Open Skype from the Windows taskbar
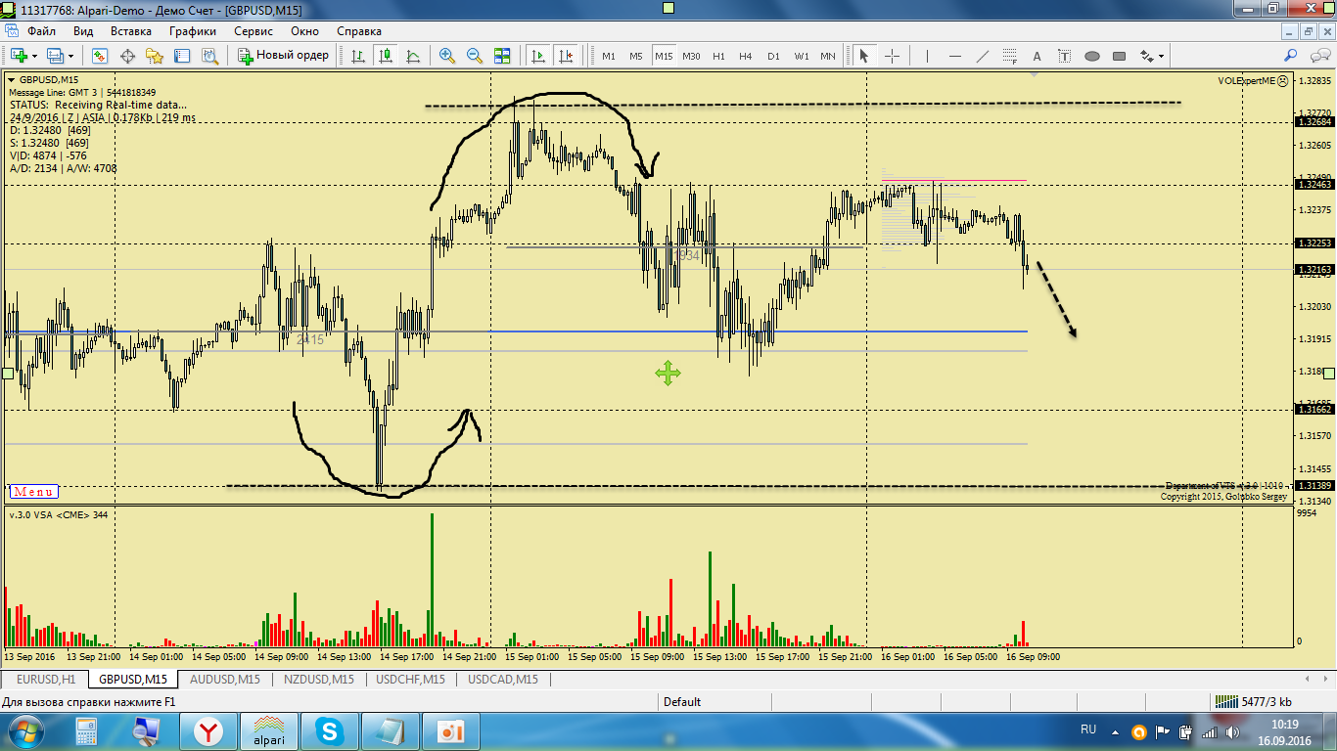This screenshot has height=751, width=1337. (330, 729)
